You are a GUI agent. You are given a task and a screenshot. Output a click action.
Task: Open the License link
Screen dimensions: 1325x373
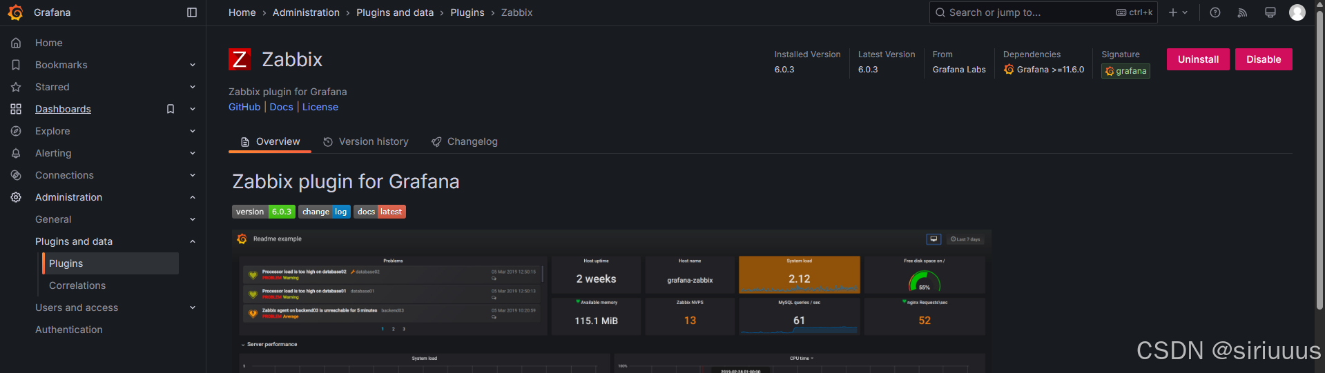(x=320, y=107)
